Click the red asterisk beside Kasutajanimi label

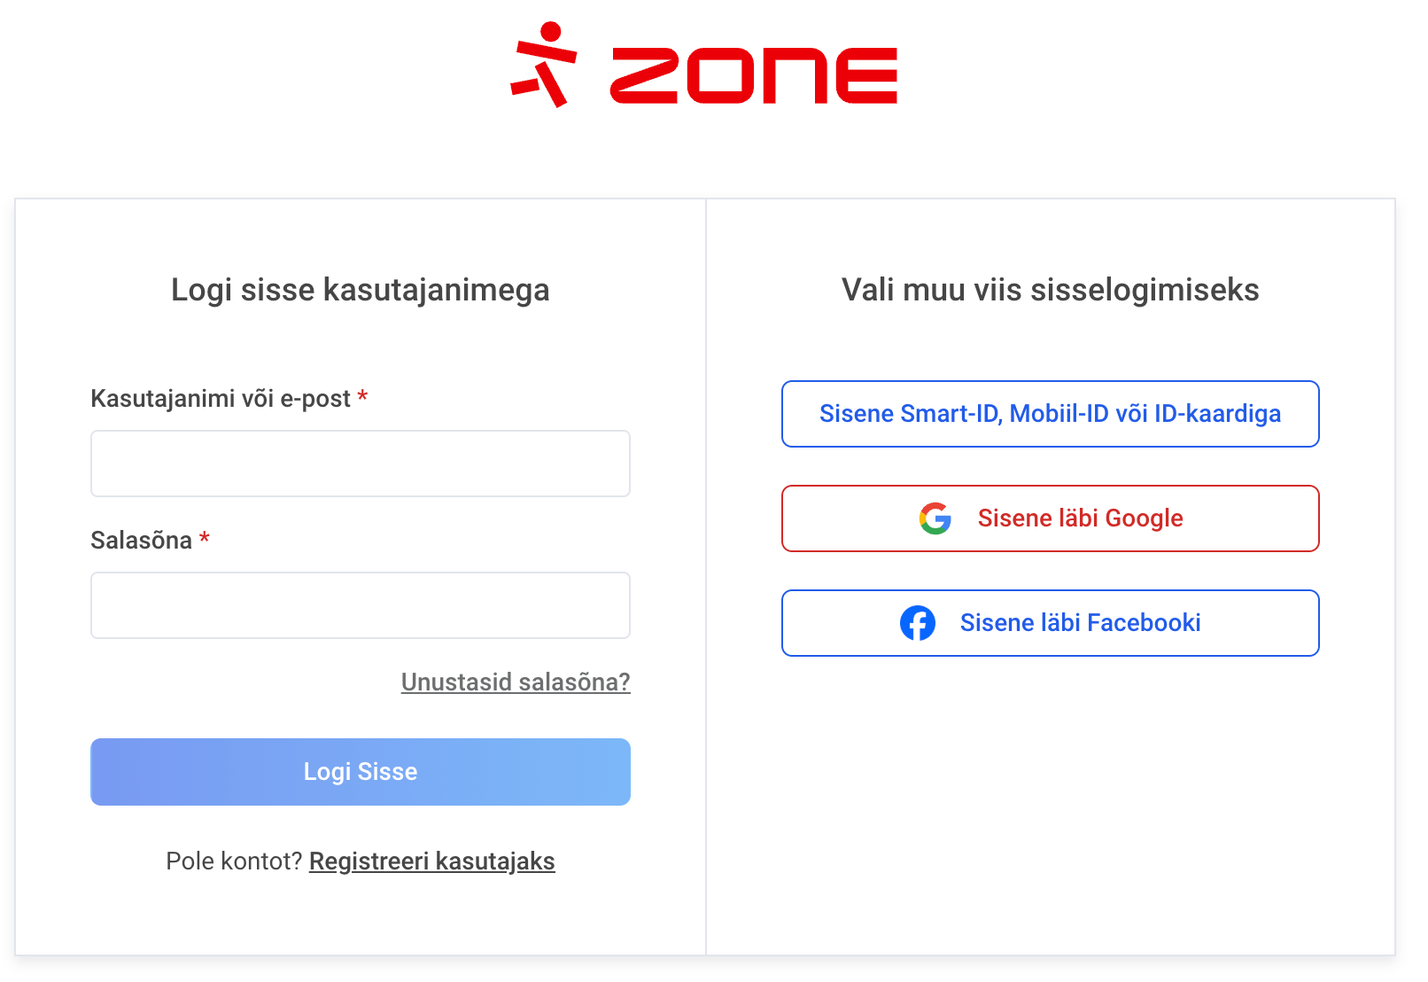[x=362, y=397]
